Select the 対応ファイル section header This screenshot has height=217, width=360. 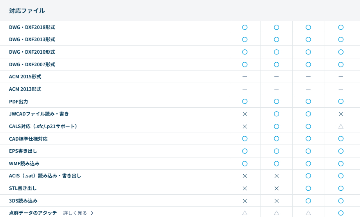click(x=27, y=11)
